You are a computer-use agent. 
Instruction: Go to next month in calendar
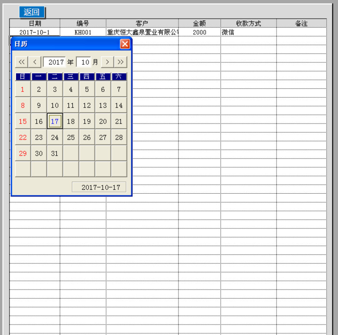click(107, 62)
